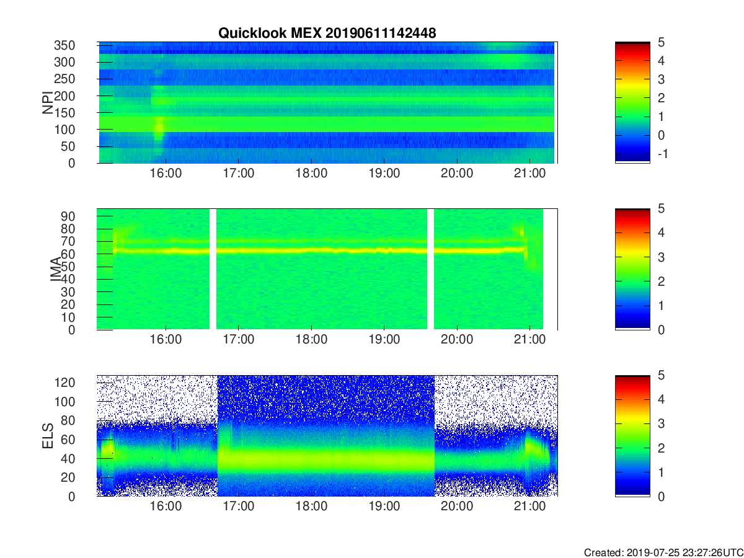The height and width of the screenshot is (558, 744).
Task: Click the 19:00 time tick under IMA panel
Action: click(384, 340)
